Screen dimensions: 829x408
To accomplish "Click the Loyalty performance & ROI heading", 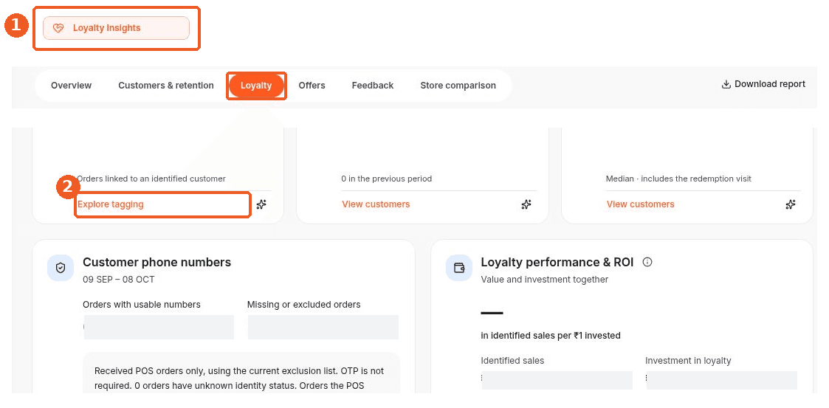I will pyautogui.click(x=557, y=262).
